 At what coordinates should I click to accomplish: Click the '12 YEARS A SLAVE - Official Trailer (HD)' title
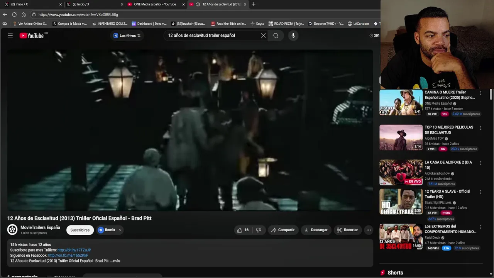coord(447,194)
